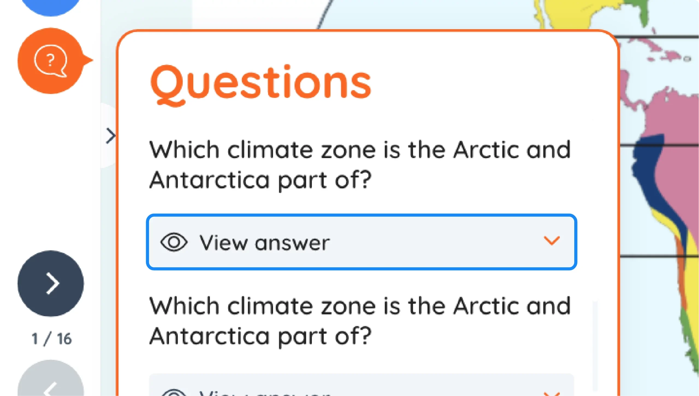Collapse the side panel using the small edge arrow

click(x=110, y=136)
